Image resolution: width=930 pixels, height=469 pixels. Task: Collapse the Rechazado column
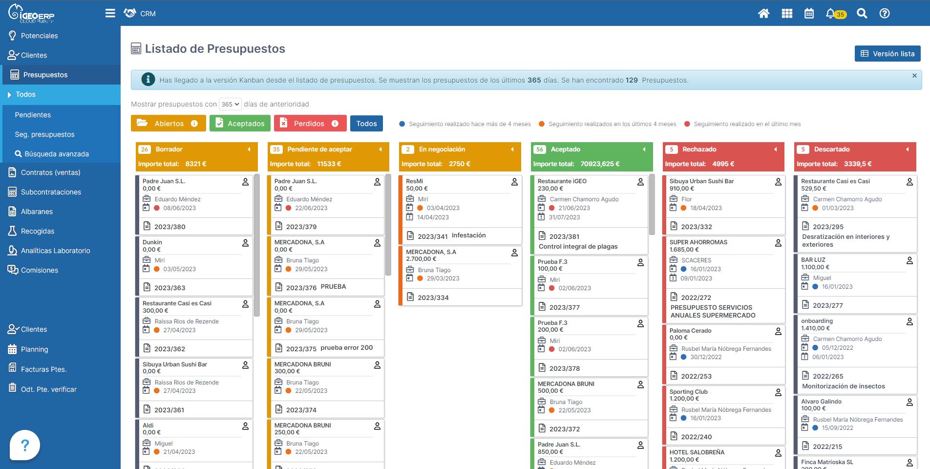(x=775, y=149)
